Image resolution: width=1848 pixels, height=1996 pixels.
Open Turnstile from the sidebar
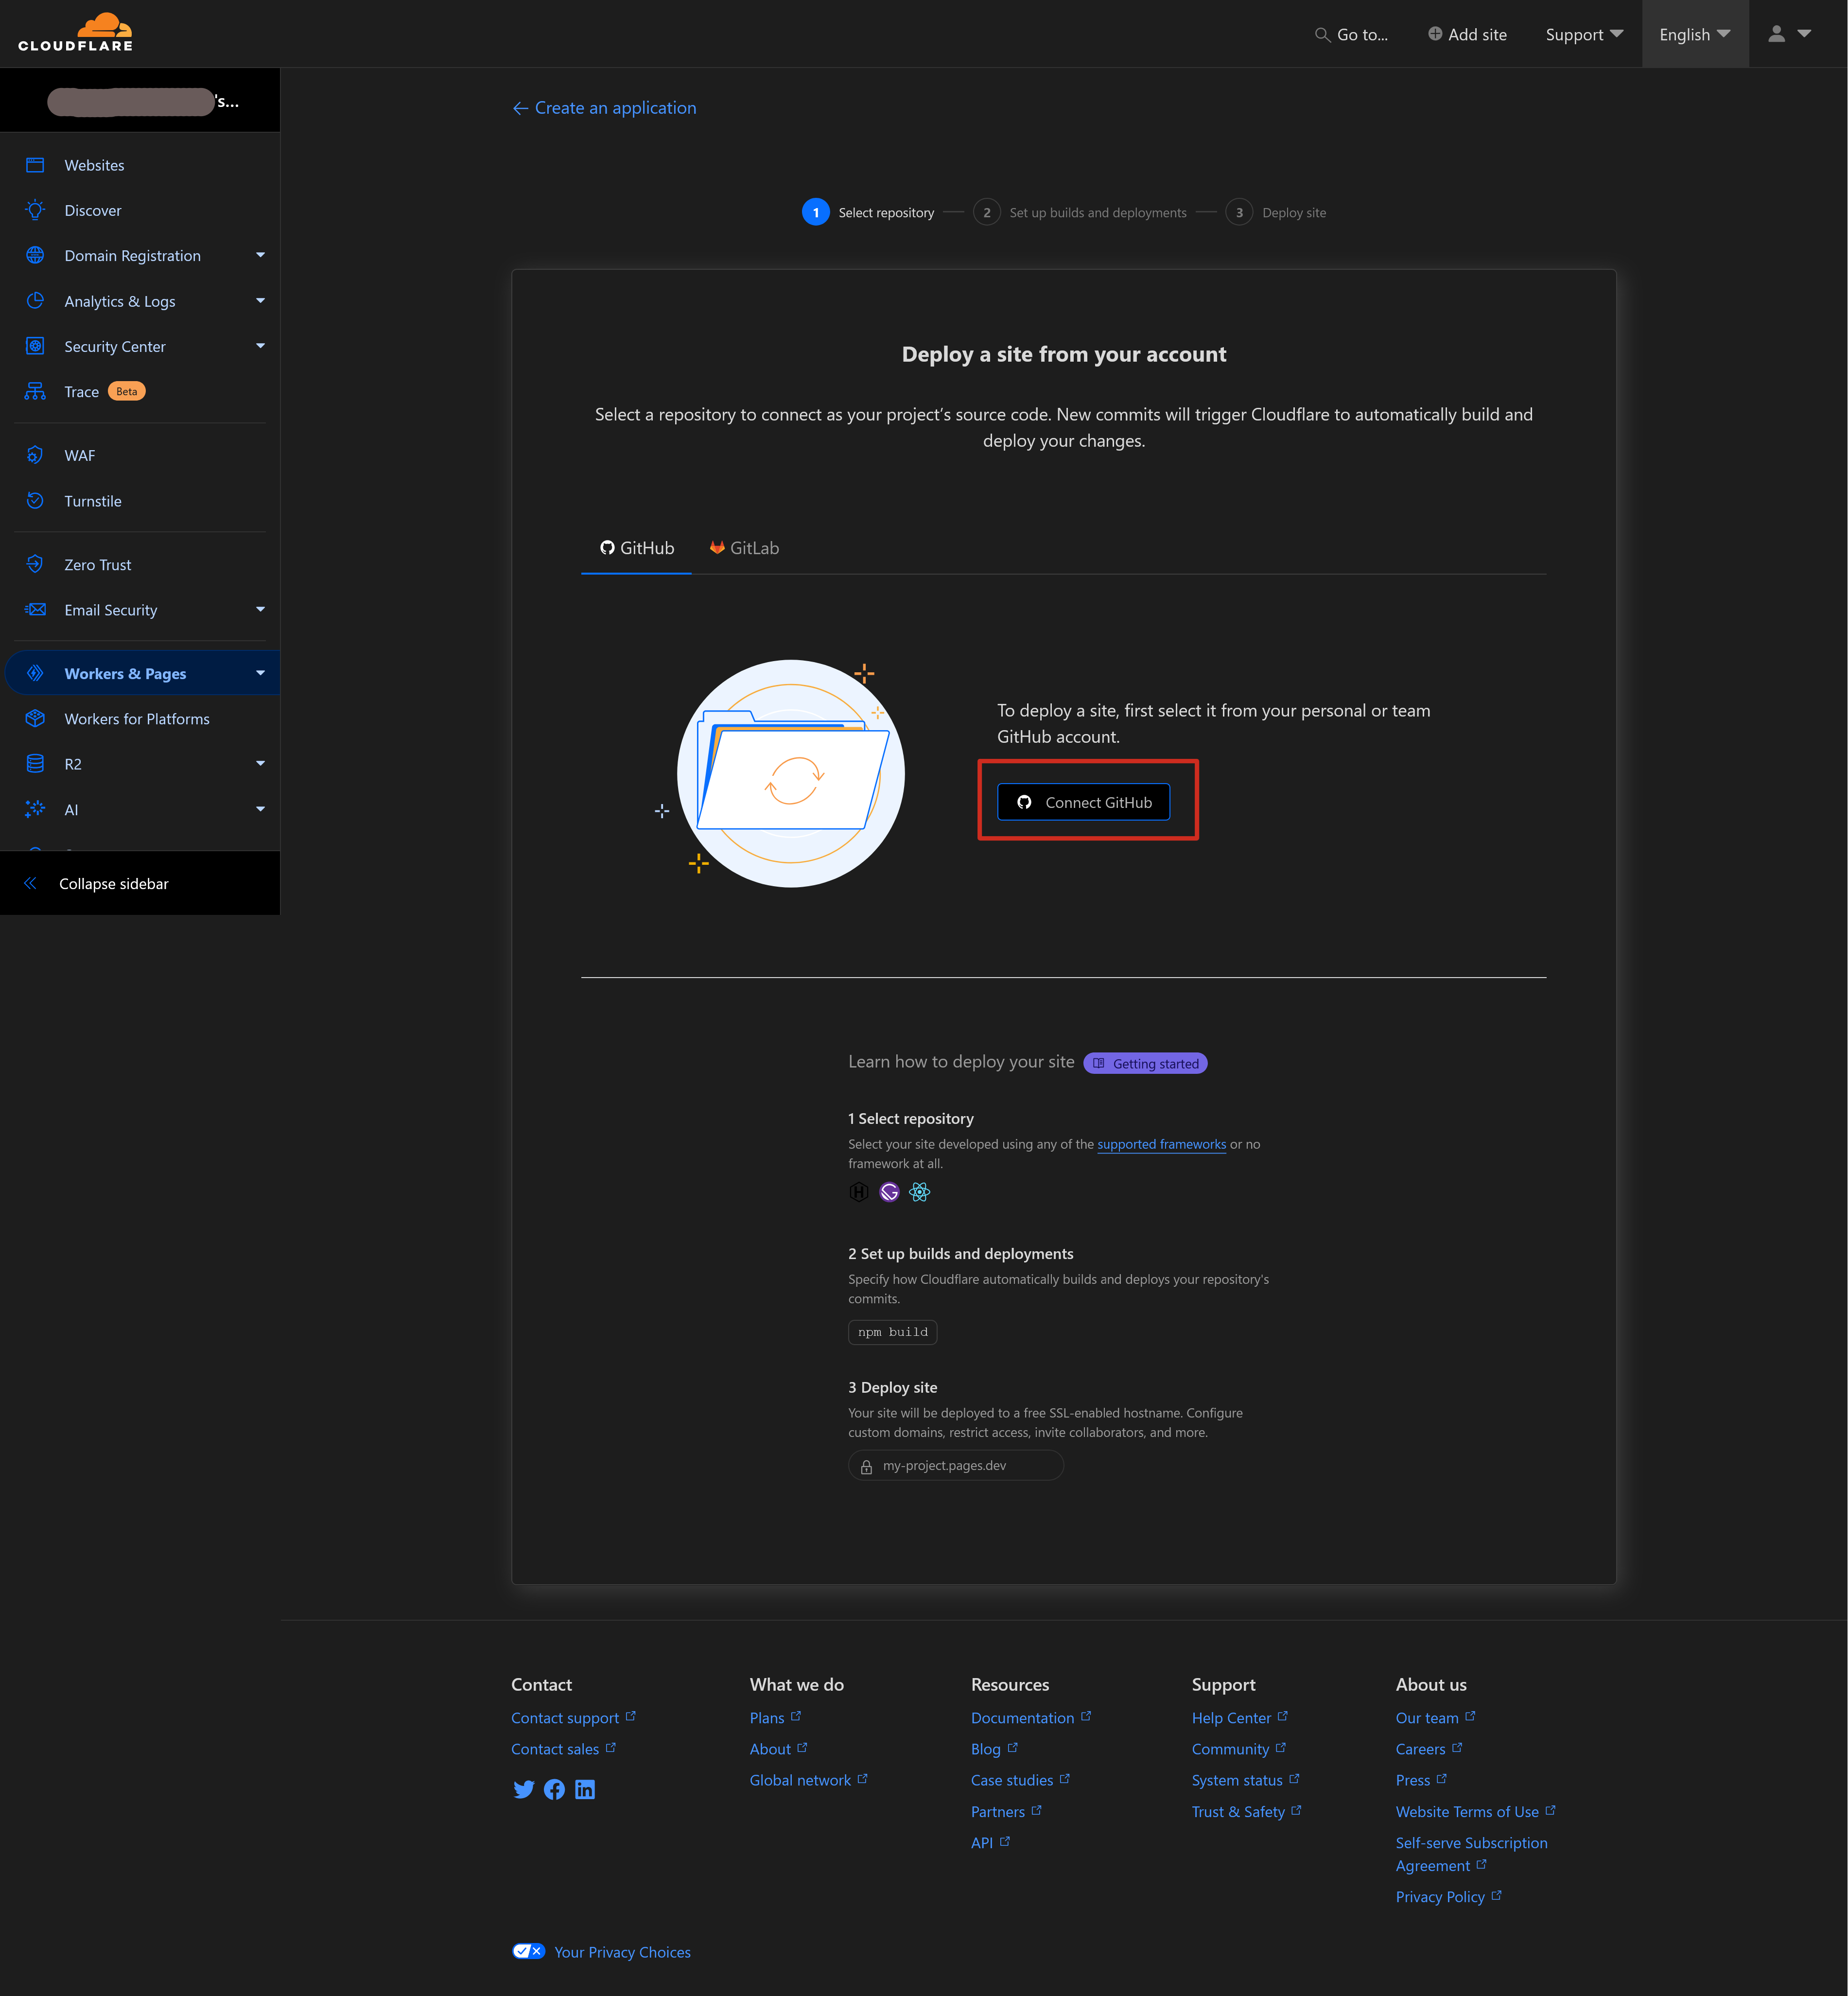tap(93, 500)
